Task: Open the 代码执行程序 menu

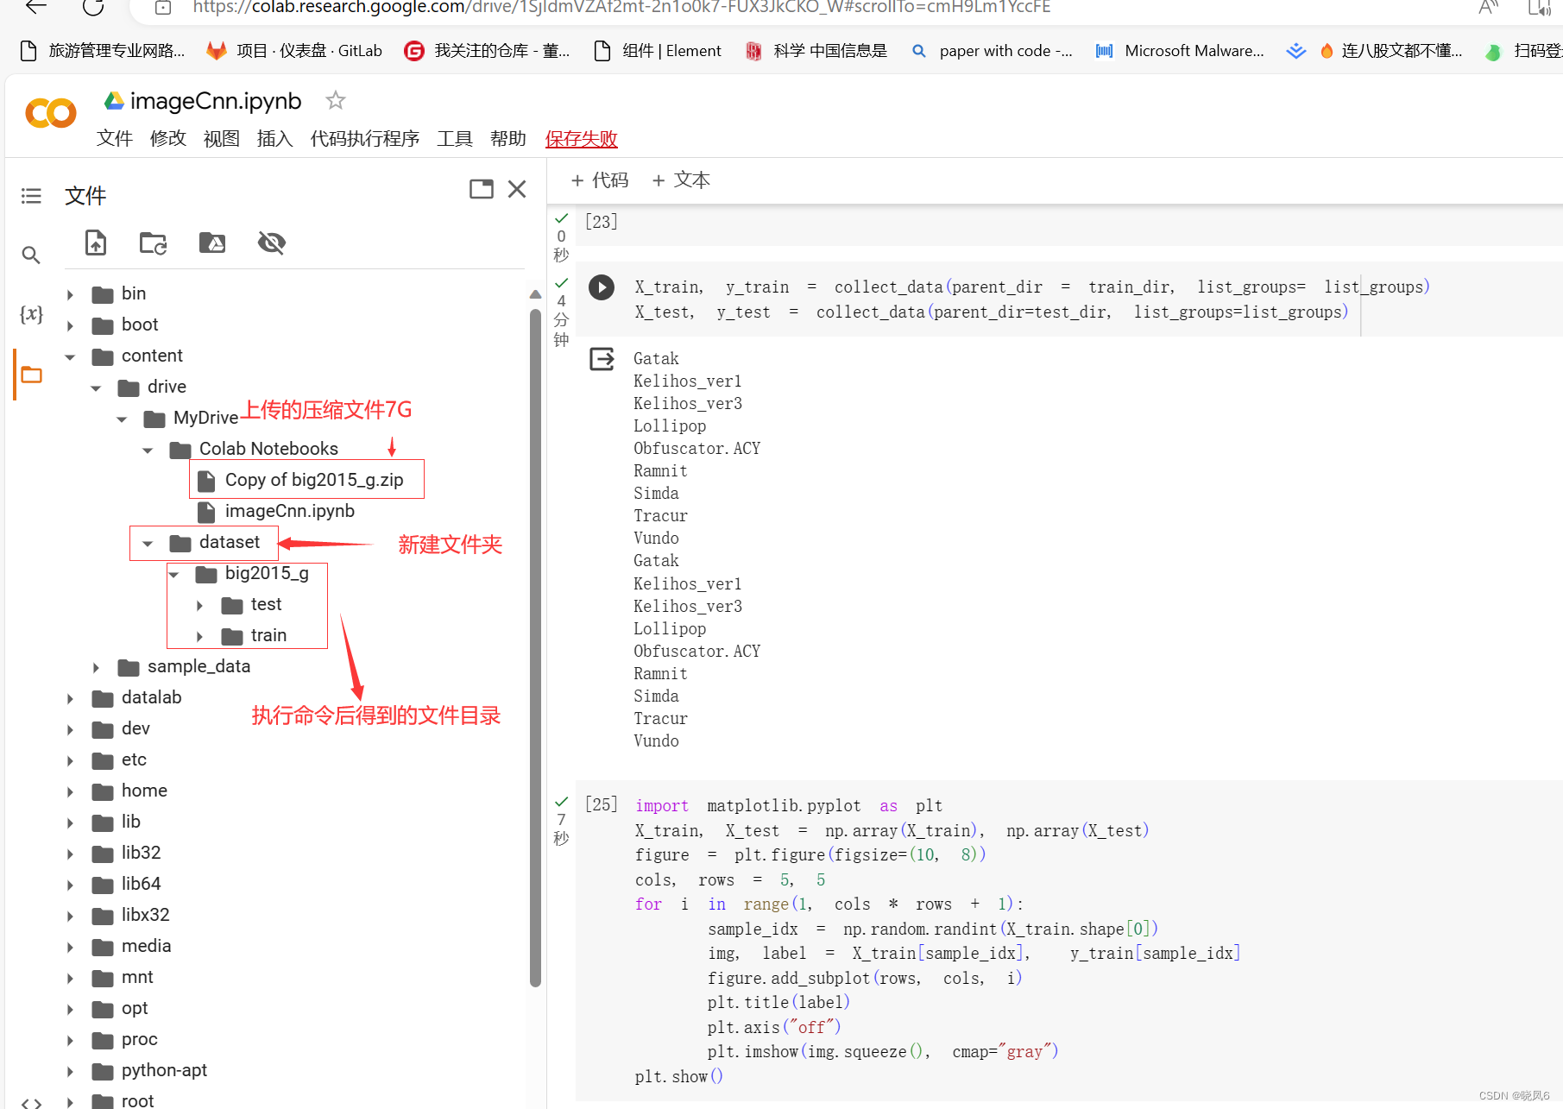Action: point(365,138)
